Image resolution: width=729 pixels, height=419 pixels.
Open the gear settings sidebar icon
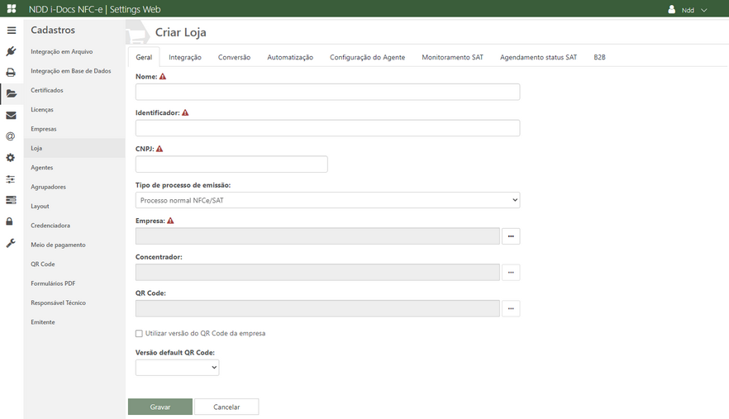tap(11, 158)
